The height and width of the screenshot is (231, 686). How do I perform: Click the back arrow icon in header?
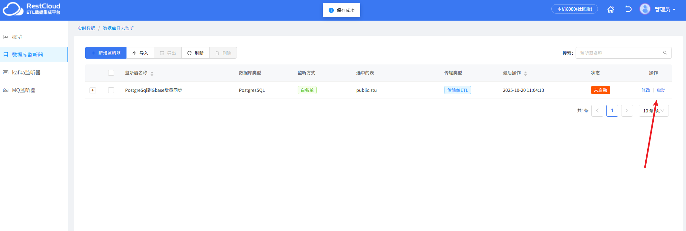pos(628,9)
